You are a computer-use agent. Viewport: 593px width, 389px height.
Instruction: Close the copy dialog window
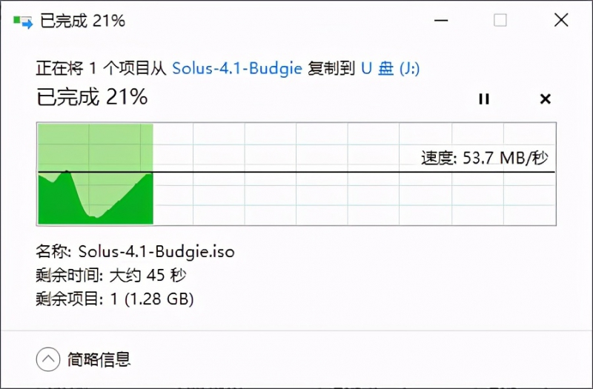pos(561,20)
